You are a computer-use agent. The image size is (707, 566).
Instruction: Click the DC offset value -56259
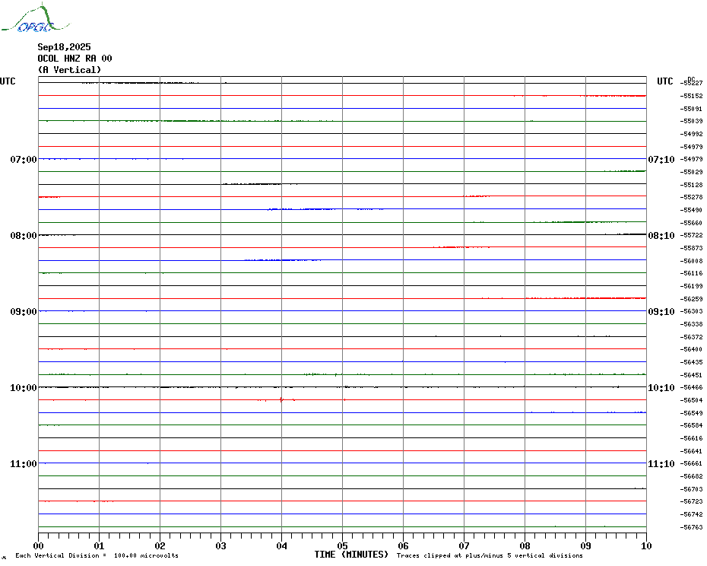pos(692,299)
